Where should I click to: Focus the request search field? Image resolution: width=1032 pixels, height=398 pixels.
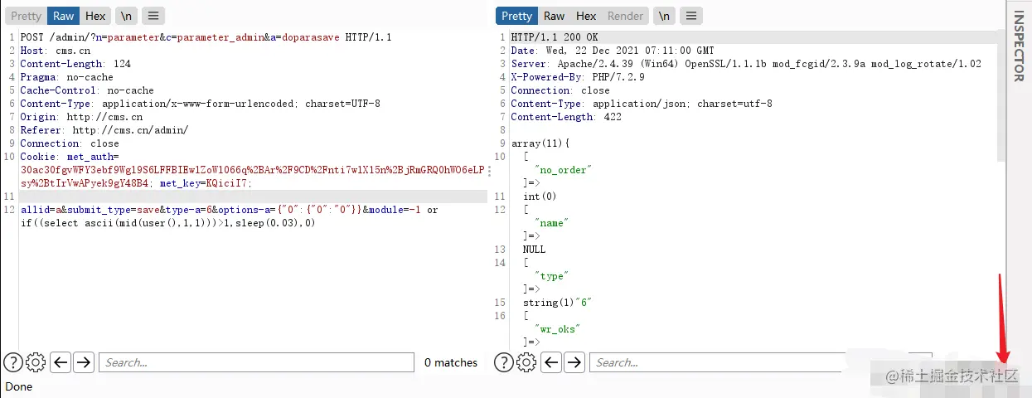pos(256,362)
